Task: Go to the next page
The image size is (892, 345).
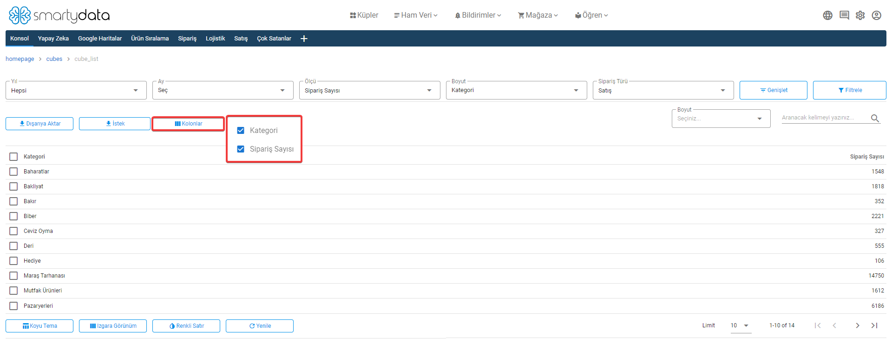Action: click(x=858, y=325)
